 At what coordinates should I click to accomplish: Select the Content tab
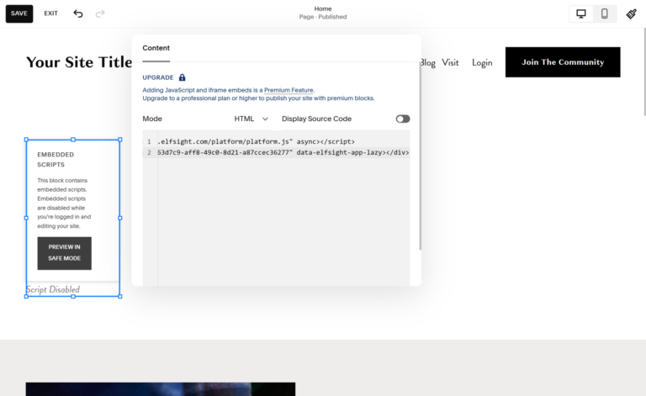click(x=156, y=48)
